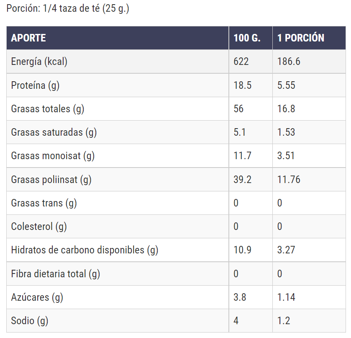The height and width of the screenshot is (338, 351).
Task: Click the 100 G. column header
Action: tap(247, 38)
